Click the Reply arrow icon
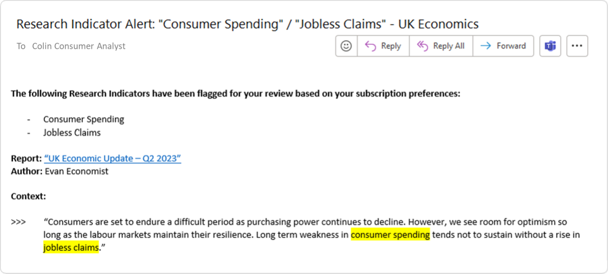This screenshot has width=608, height=274. click(371, 46)
